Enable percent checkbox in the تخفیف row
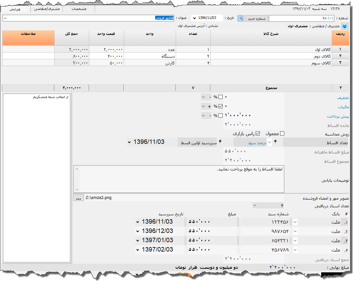The image size is (353, 281). tap(220, 97)
